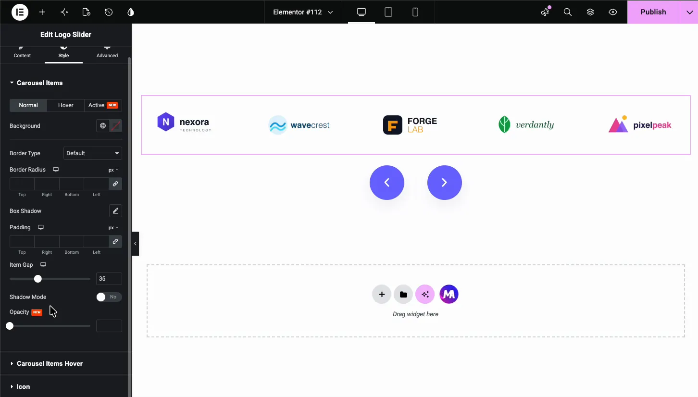Select the Hover state tab
698x397 pixels.
66,105
